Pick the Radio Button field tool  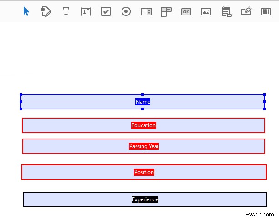[x=126, y=11]
